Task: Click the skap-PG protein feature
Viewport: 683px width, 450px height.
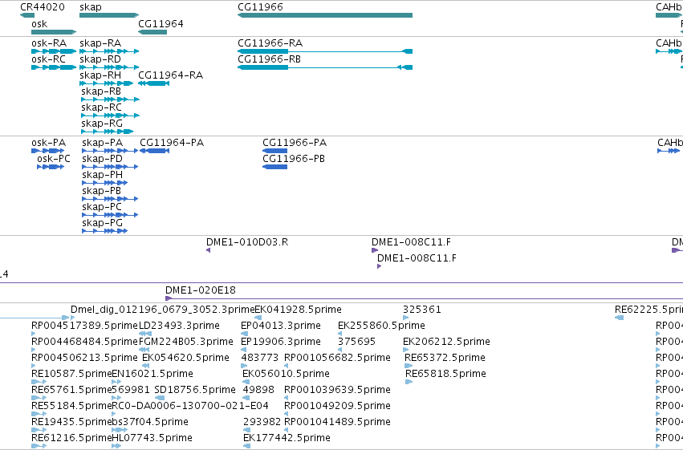Action: pos(104,231)
